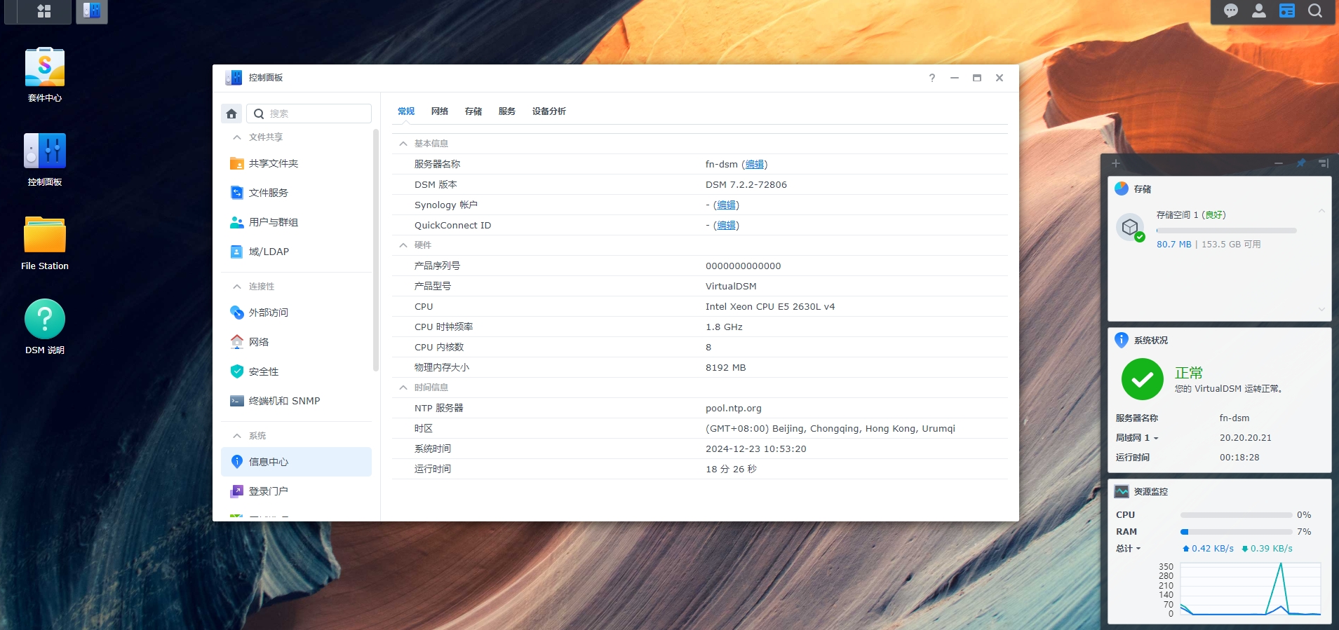Click the RAM usage bar in the resource monitor
Screen dimensions: 1339x630
[x=1236, y=532]
